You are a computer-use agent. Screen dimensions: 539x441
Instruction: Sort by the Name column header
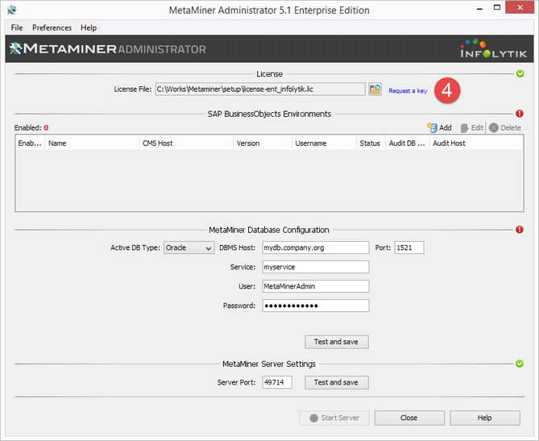point(92,143)
